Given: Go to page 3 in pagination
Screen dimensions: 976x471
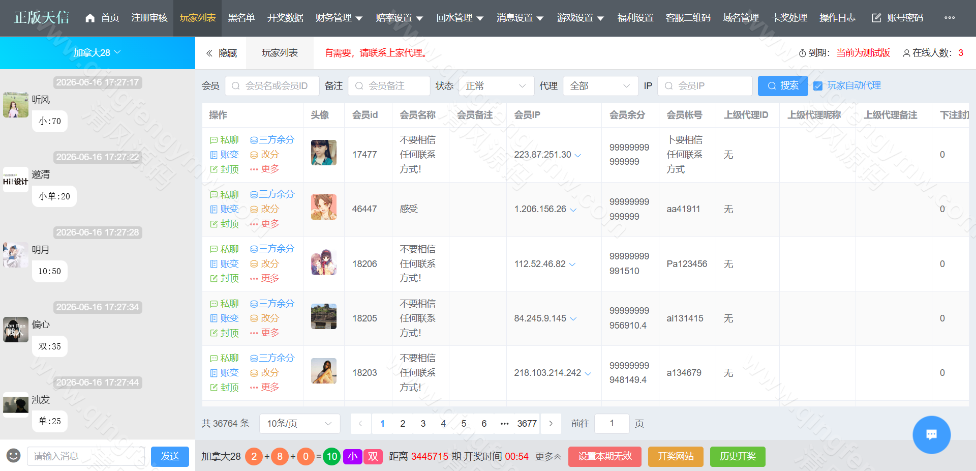Looking at the screenshot, I should 423,424.
